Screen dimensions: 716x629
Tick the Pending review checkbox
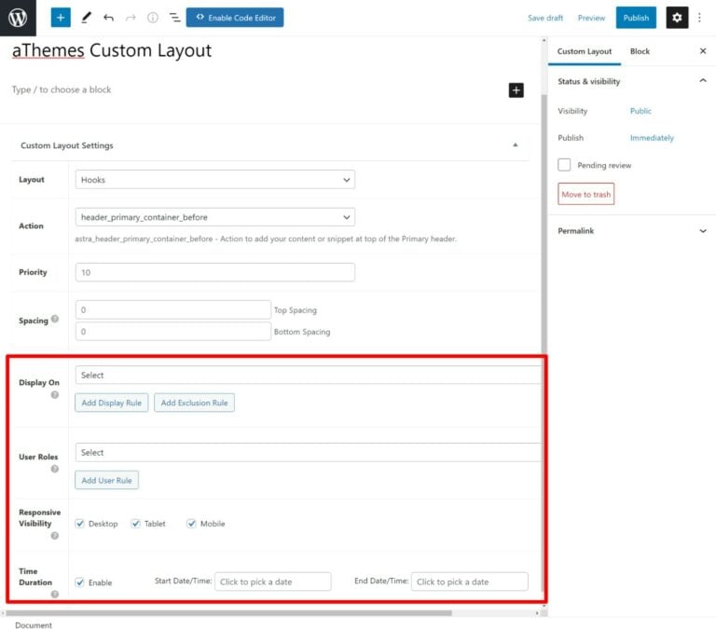564,165
